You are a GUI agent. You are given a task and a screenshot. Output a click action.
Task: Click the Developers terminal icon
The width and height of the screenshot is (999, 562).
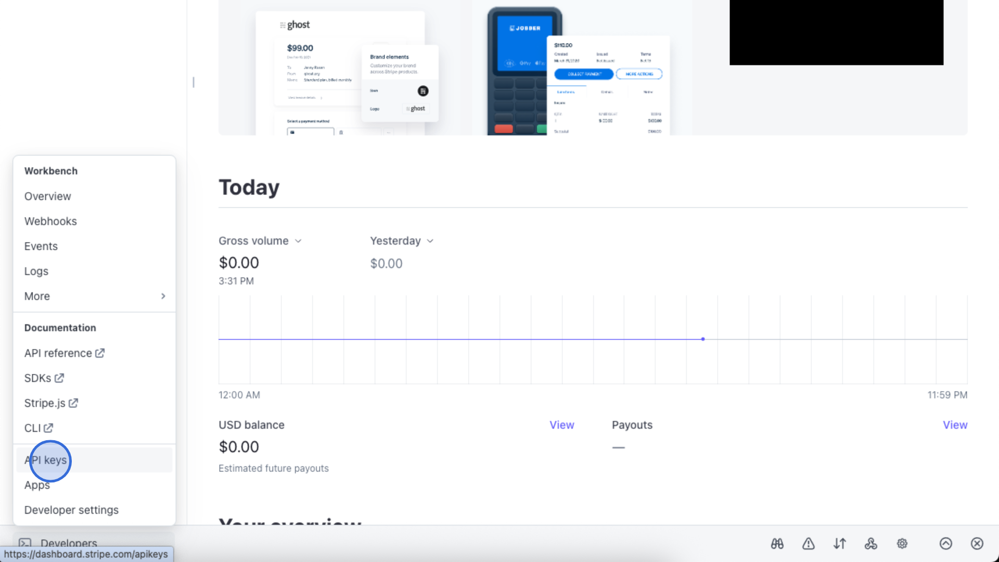tap(25, 543)
